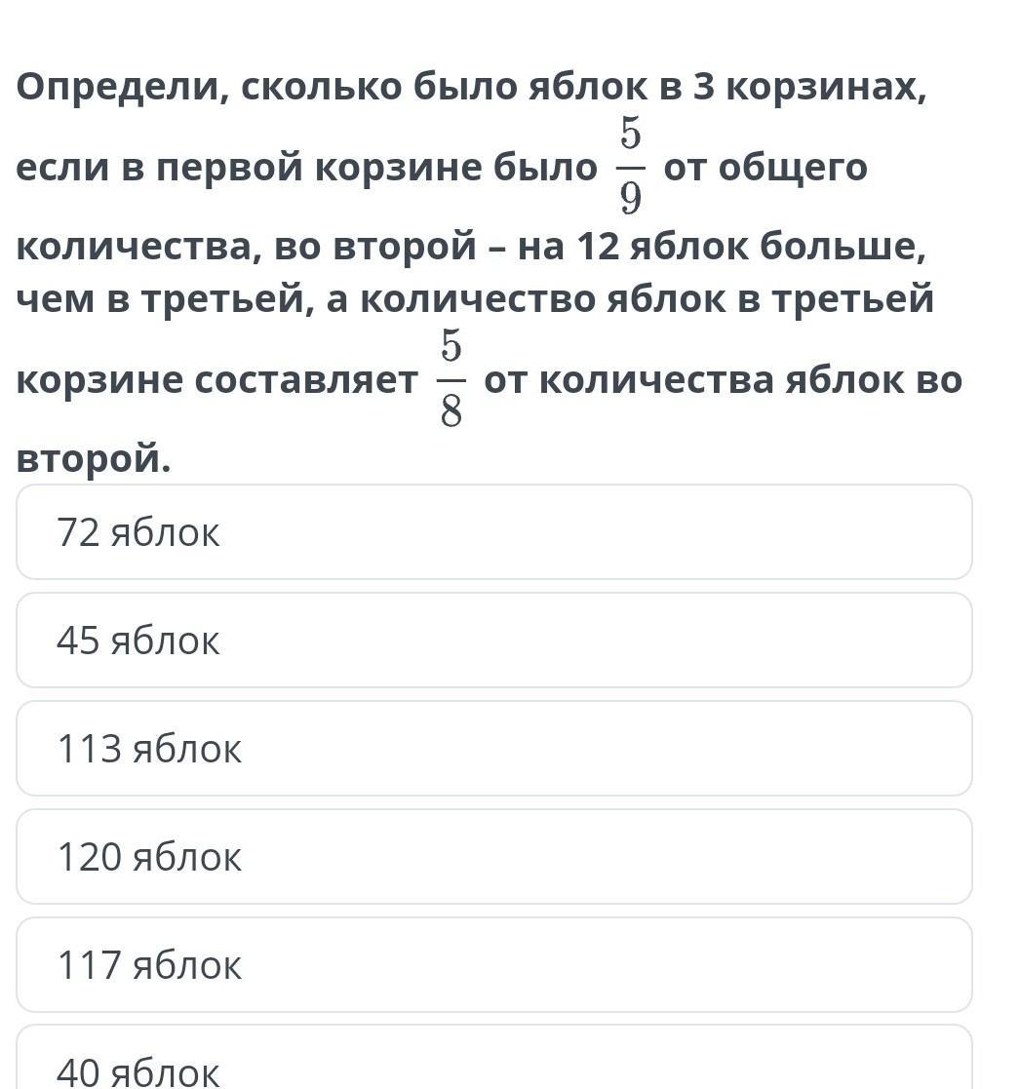Click the text 'от количества яблок во'
Image resolution: width=1020 pixels, height=1089 pixels.
(723, 380)
